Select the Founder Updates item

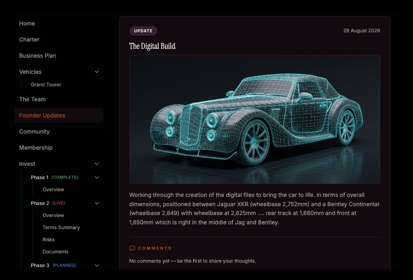(x=59, y=115)
